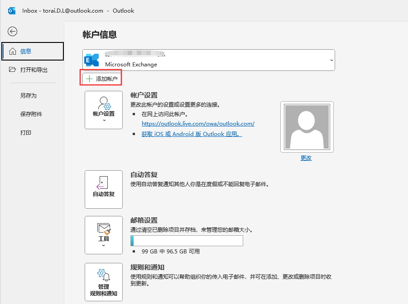Click the 更改 link under profile photo
This screenshot has height=304, width=408.
pyautogui.click(x=306, y=158)
